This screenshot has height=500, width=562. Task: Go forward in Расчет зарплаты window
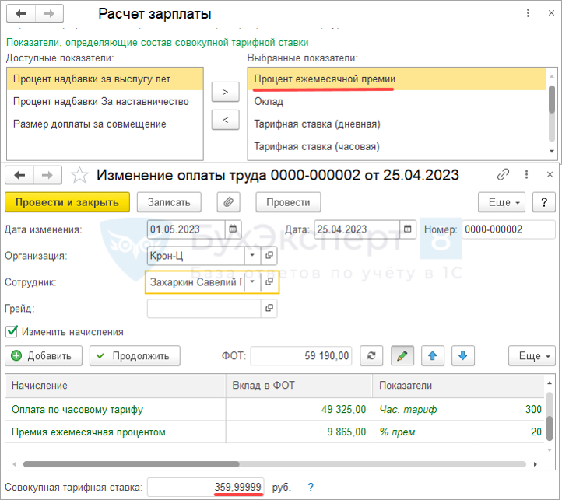pyautogui.click(x=49, y=14)
